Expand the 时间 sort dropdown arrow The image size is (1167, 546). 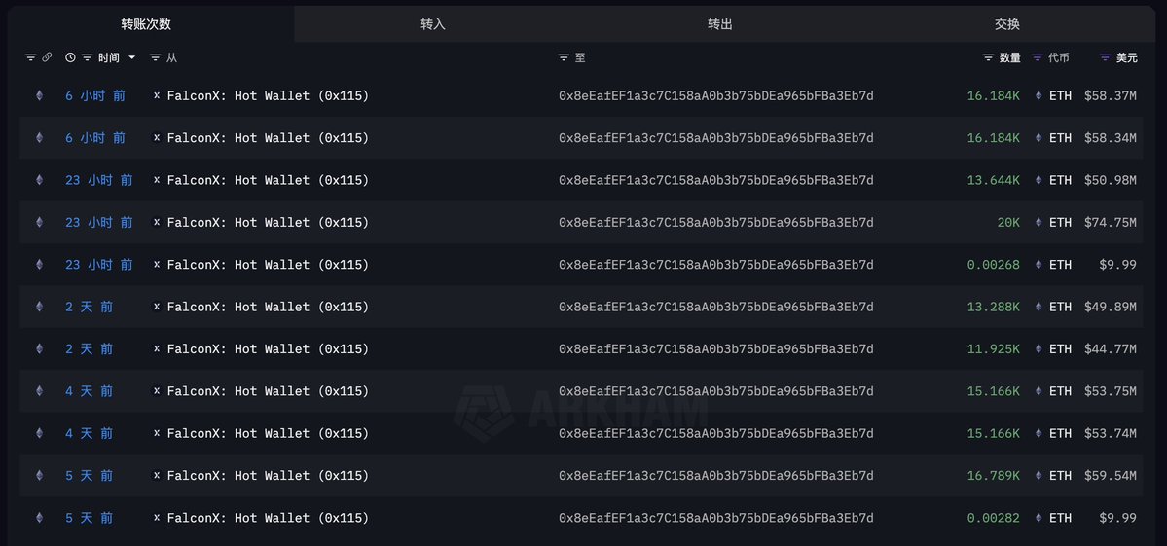pyautogui.click(x=131, y=57)
